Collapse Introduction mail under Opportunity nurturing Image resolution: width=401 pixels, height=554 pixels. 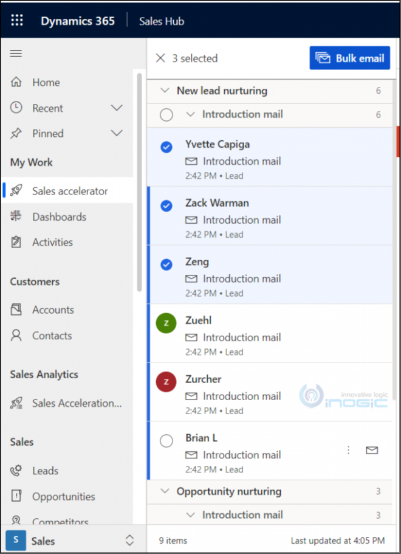pos(190,515)
